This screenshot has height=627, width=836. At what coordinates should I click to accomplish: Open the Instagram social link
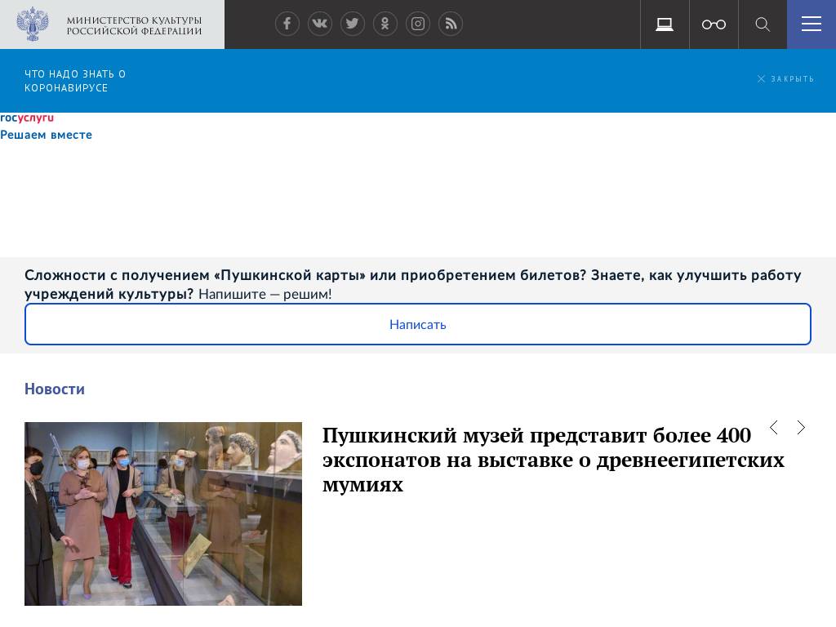[418, 24]
